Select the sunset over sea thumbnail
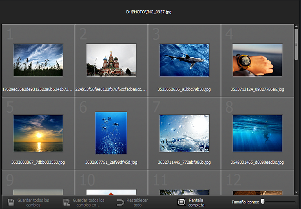 pos(38,133)
